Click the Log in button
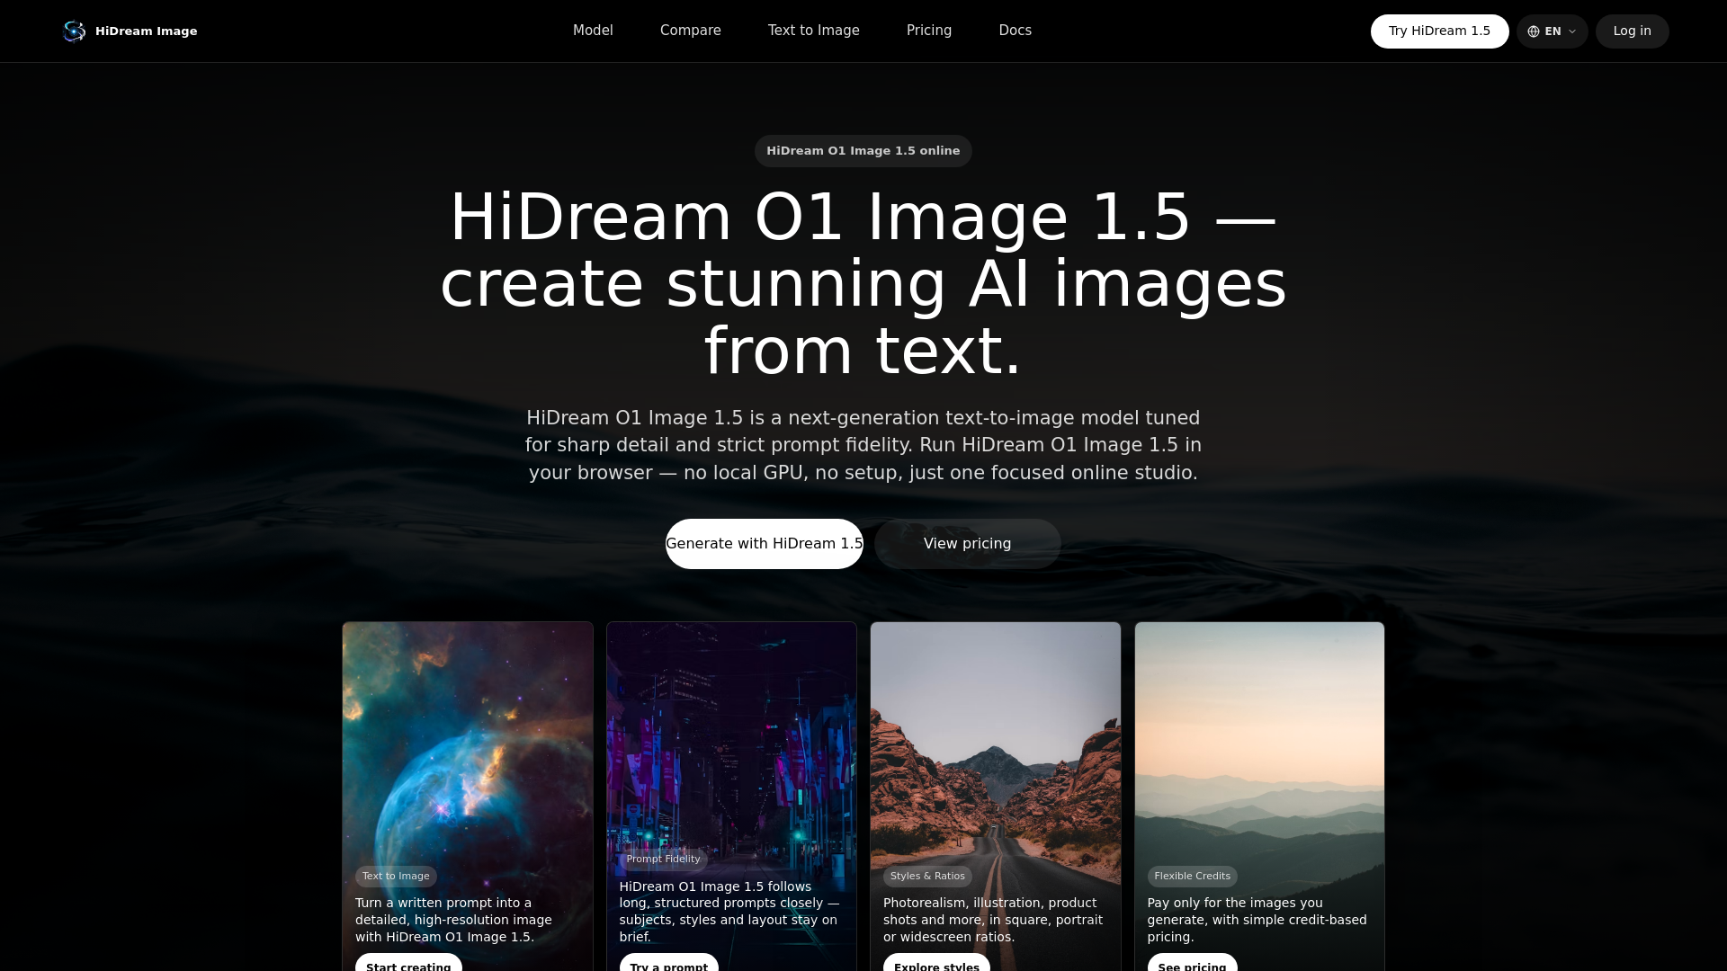 (1632, 31)
